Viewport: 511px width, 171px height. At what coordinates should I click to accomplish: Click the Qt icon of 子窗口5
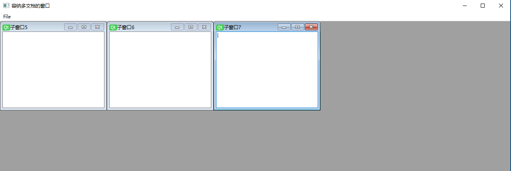pos(6,27)
